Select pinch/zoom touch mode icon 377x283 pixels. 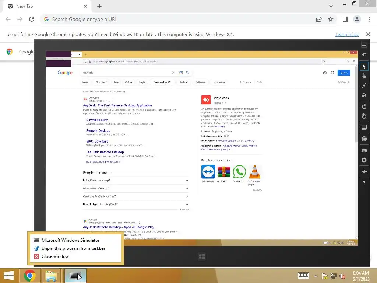pyautogui.click(x=364, y=85)
